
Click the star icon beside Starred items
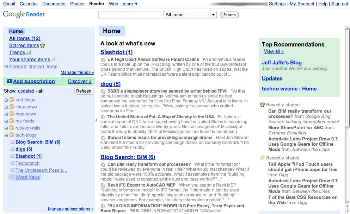tap(42, 45)
